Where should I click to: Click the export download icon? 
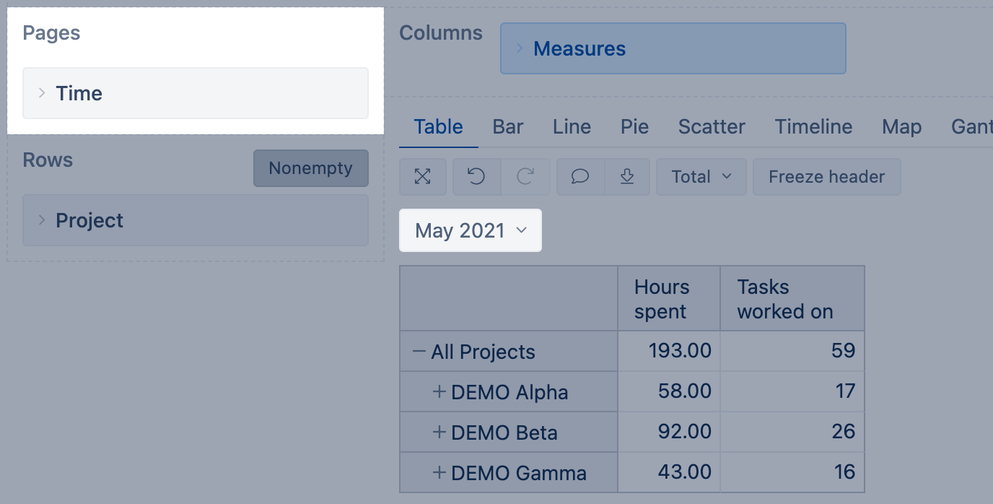point(627,177)
